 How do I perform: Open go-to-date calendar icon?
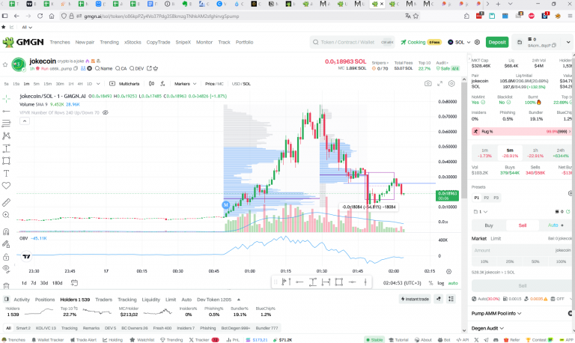[x=74, y=283]
